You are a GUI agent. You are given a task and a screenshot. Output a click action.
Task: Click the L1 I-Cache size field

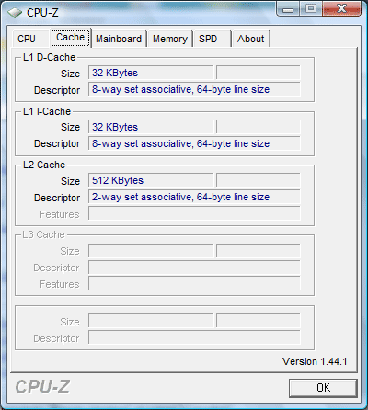pyautogui.click(x=151, y=127)
